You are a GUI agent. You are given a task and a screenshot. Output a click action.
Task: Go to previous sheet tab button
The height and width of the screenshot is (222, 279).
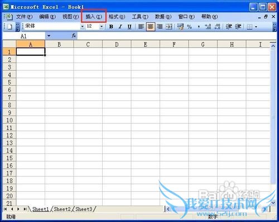tap(12, 209)
